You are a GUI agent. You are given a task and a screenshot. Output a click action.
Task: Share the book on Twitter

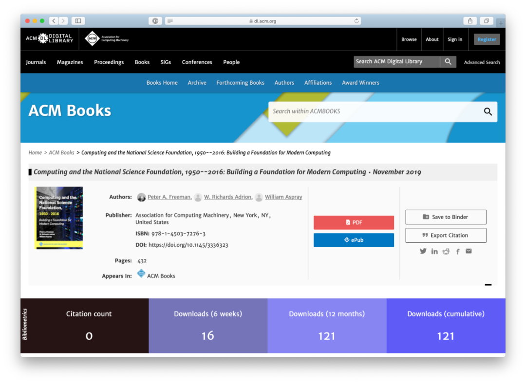click(x=423, y=251)
